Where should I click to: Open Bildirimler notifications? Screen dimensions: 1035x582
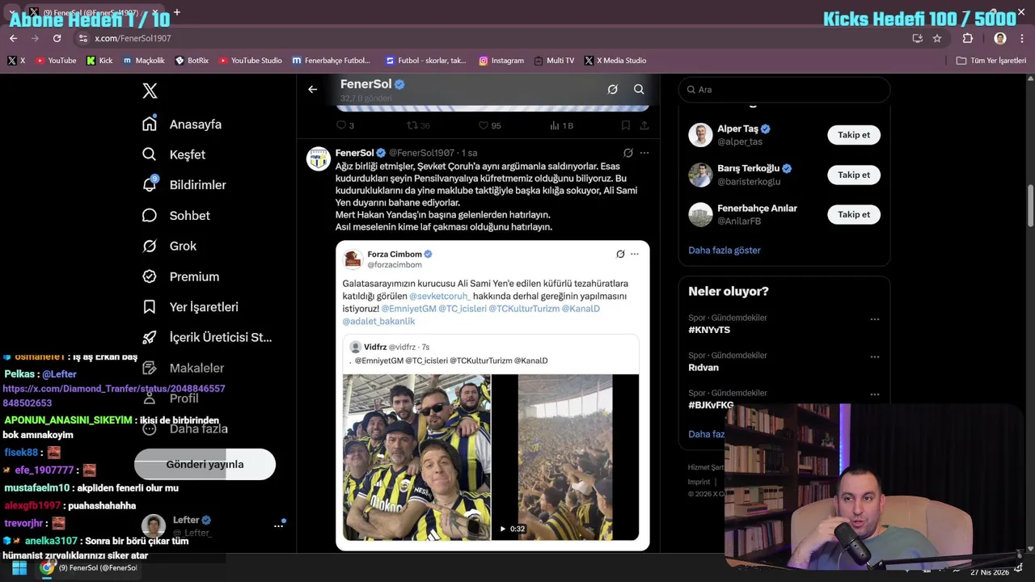[x=184, y=185]
